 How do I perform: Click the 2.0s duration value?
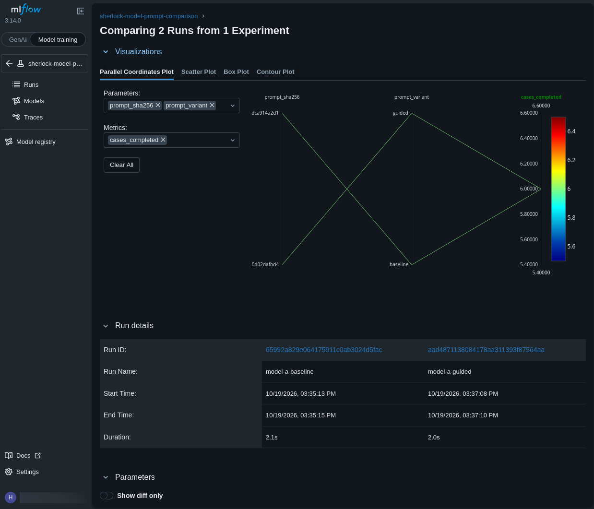point(434,438)
